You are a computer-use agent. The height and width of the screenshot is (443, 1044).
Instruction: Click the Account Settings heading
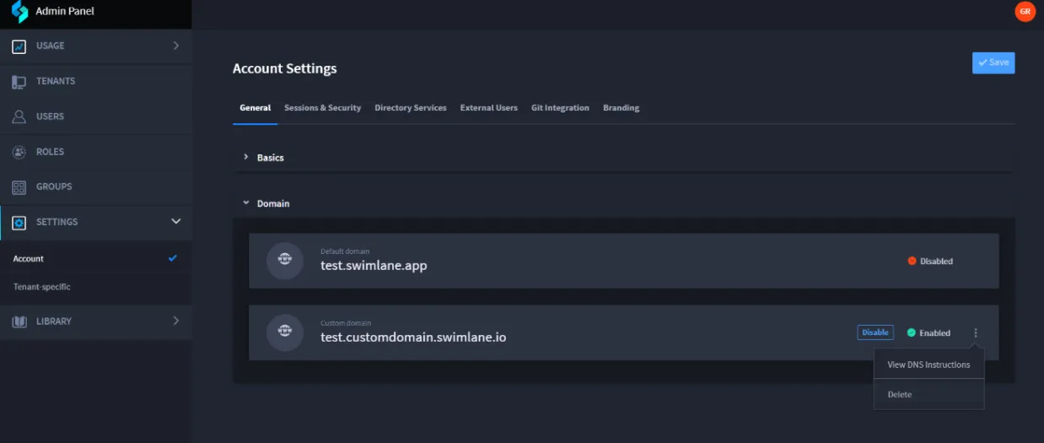pyautogui.click(x=284, y=68)
